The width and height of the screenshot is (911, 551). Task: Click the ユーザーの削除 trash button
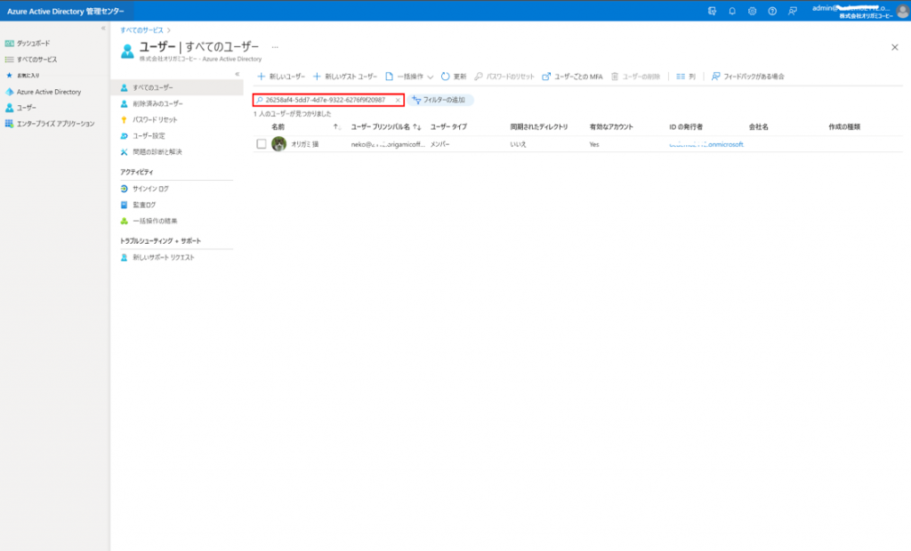[x=635, y=77]
